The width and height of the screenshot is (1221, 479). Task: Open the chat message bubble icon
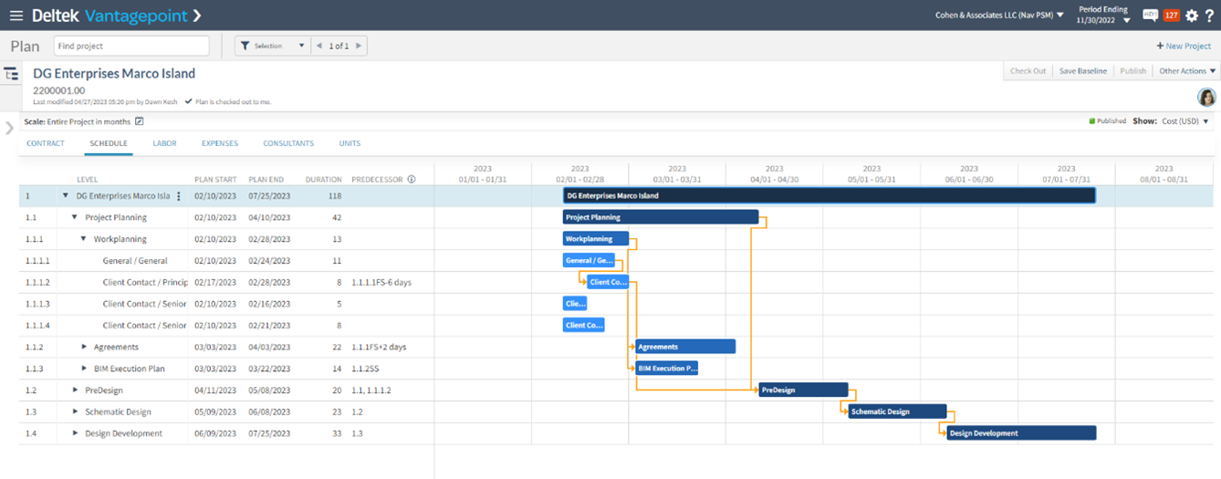pos(1150,16)
